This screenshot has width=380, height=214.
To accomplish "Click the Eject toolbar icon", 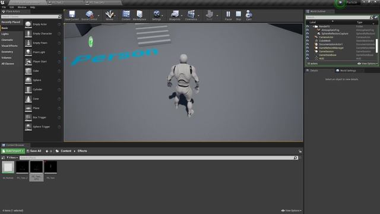I will [x=249, y=14].
